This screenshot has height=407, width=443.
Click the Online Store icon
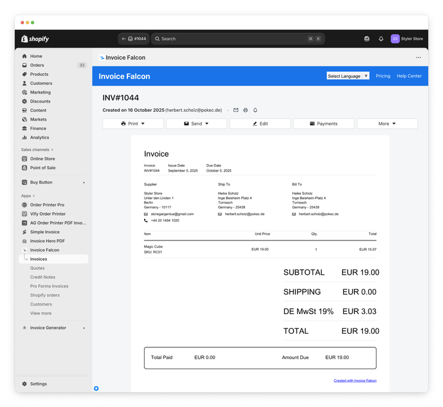25,159
